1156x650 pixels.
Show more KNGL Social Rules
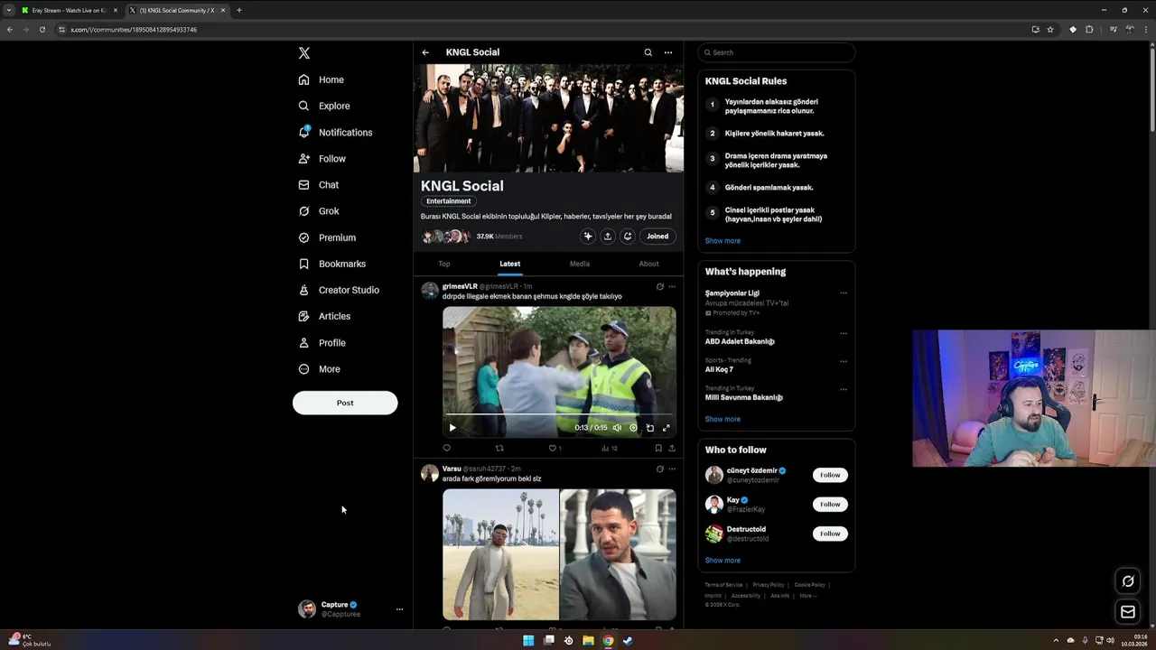coord(722,241)
